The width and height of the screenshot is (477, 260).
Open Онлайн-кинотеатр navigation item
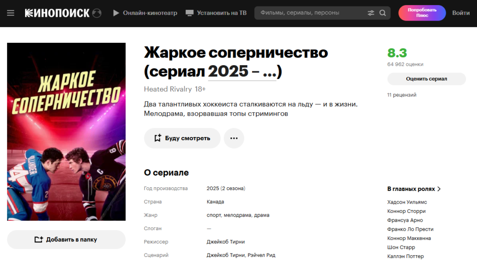(150, 13)
